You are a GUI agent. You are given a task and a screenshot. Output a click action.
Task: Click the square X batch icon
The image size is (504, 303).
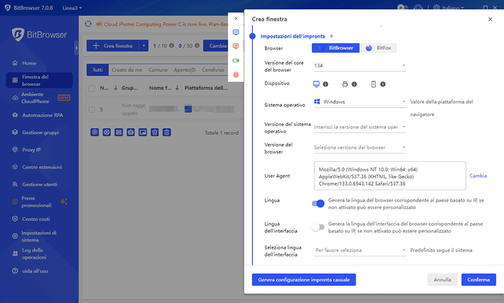coord(118,132)
